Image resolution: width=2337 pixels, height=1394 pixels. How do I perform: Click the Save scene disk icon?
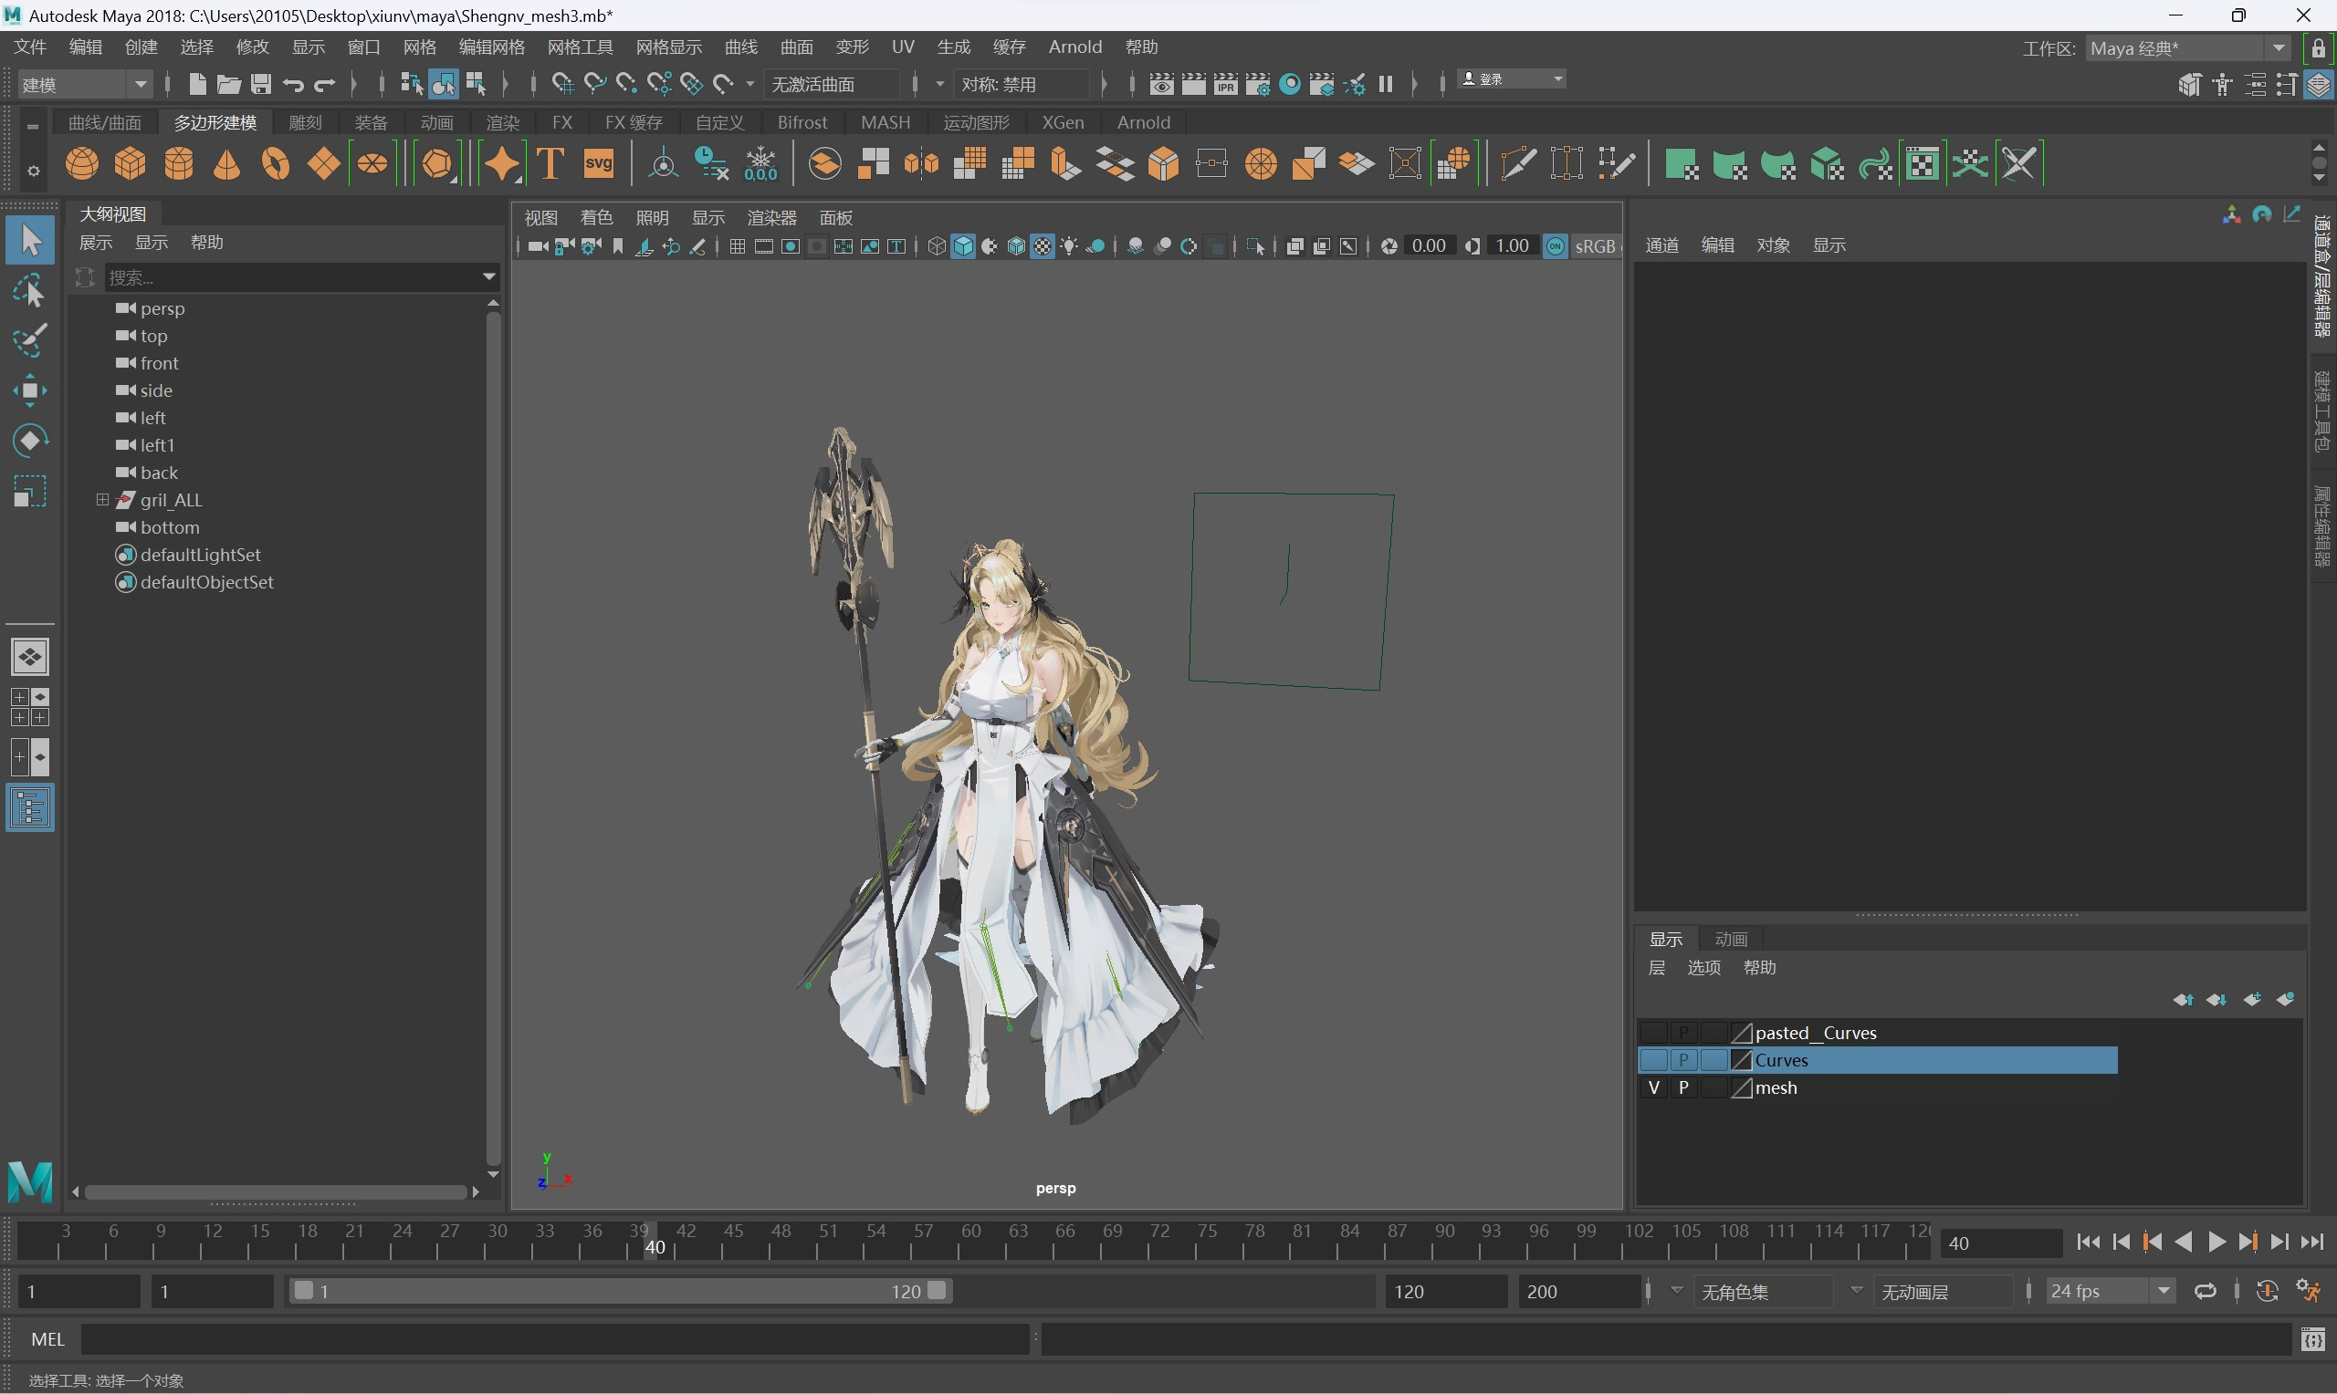(x=260, y=85)
